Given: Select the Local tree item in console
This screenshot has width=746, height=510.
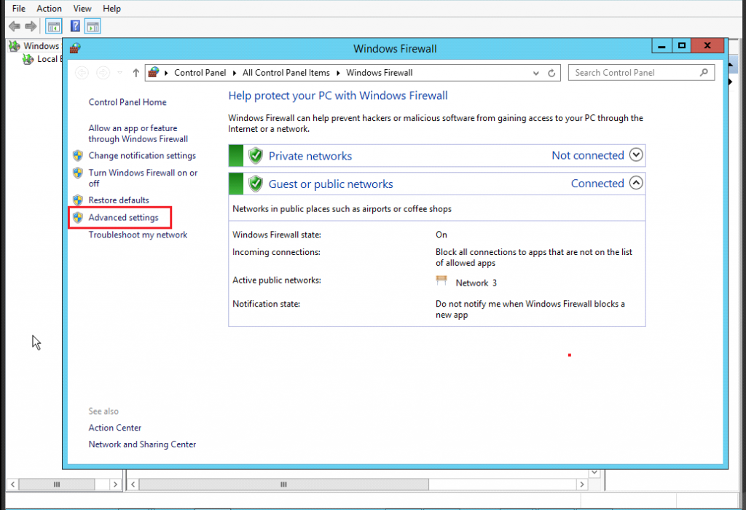Looking at the screenshot, I should click(x=43, y=59).
